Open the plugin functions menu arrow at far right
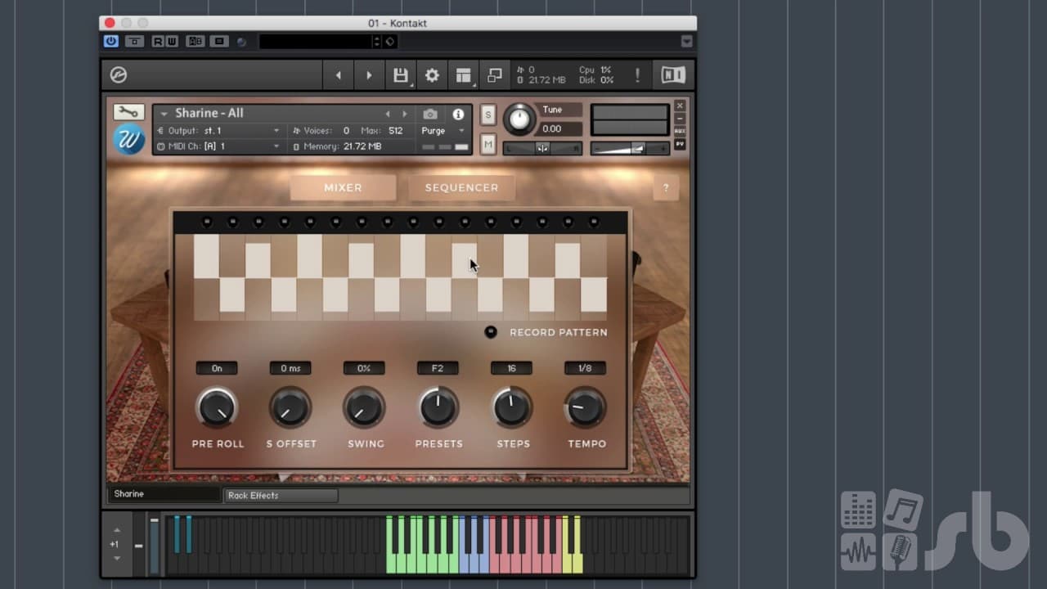1047x589 pixels. point(686,41)
